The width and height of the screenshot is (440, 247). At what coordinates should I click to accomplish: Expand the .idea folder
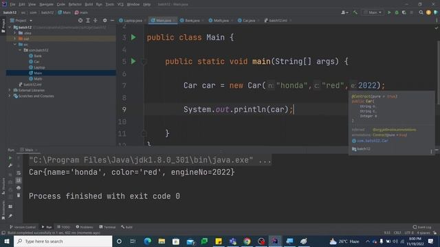tap(15, 33)
